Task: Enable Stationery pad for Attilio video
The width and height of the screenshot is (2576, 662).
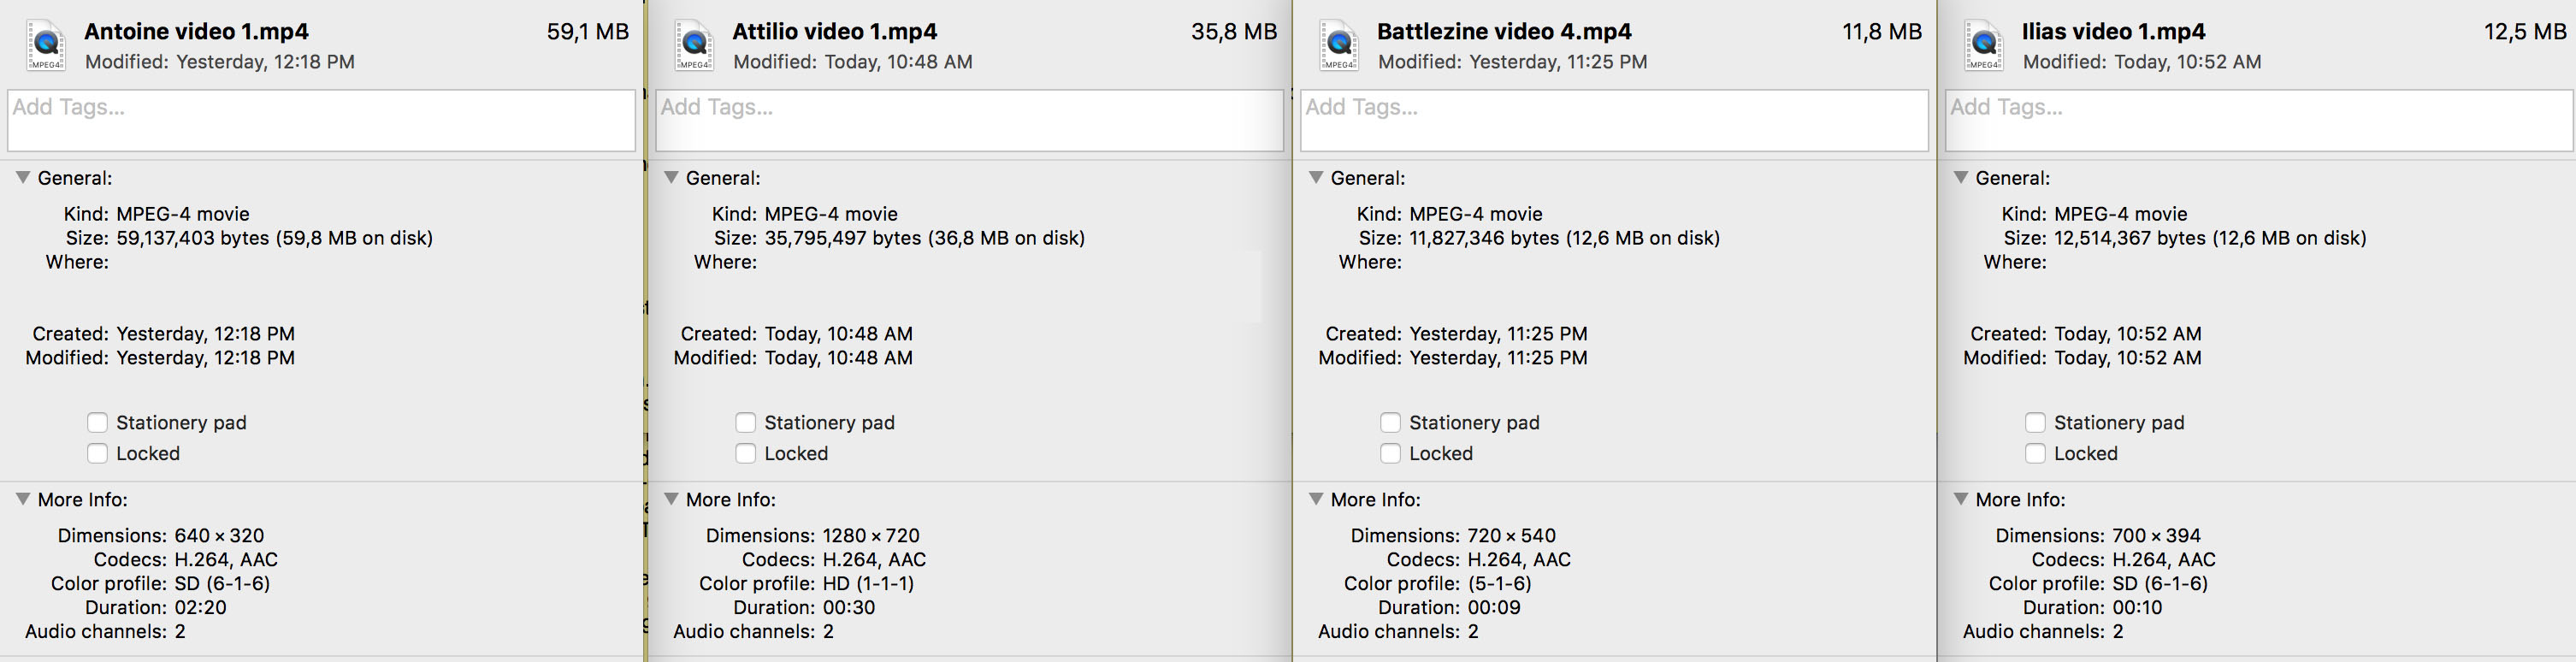Action: pyautogui.click(x=745, y=422)
